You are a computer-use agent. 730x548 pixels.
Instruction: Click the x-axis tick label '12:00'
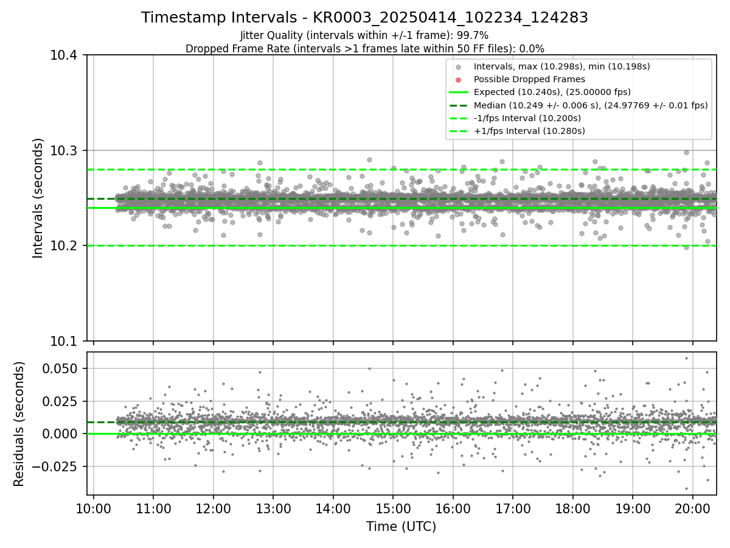point(213,508)
